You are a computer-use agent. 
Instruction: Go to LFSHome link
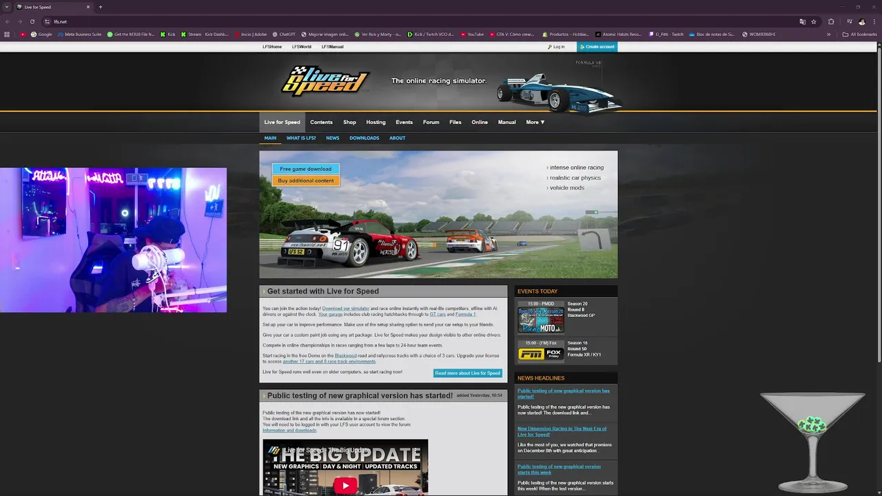tap(272, 47)
